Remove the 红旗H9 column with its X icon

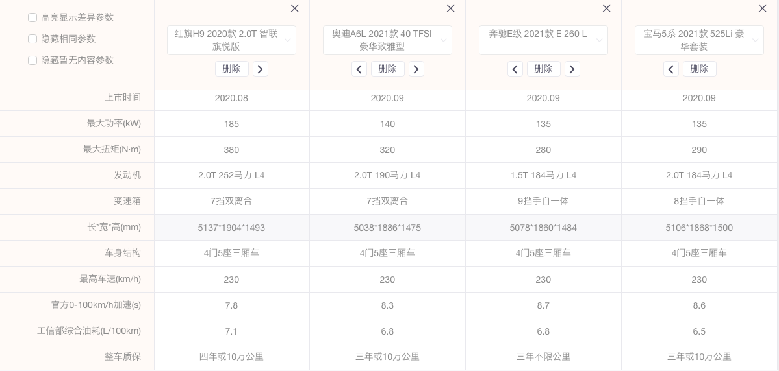coord(294,8)
